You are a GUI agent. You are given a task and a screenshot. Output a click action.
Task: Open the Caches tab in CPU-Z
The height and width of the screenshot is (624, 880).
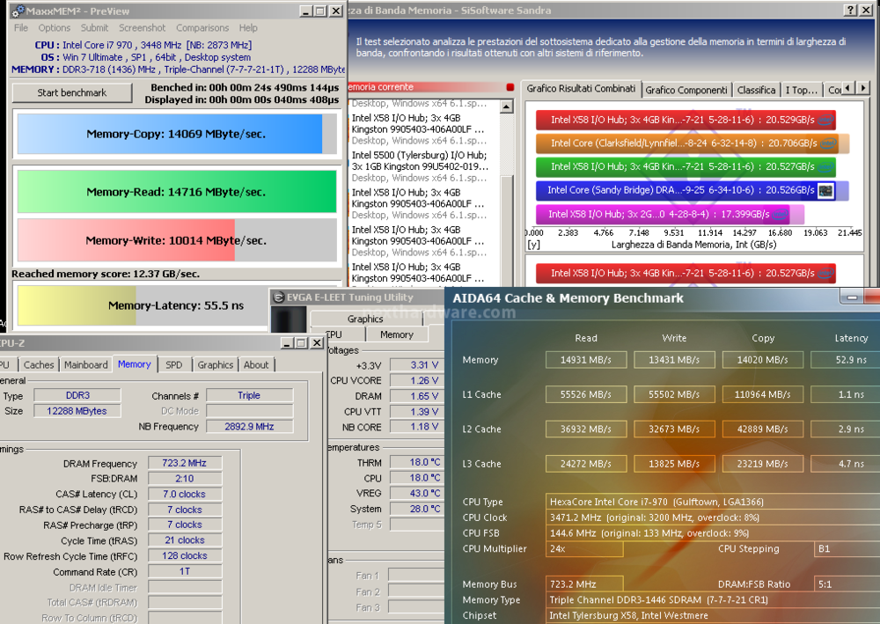point(39,364)
